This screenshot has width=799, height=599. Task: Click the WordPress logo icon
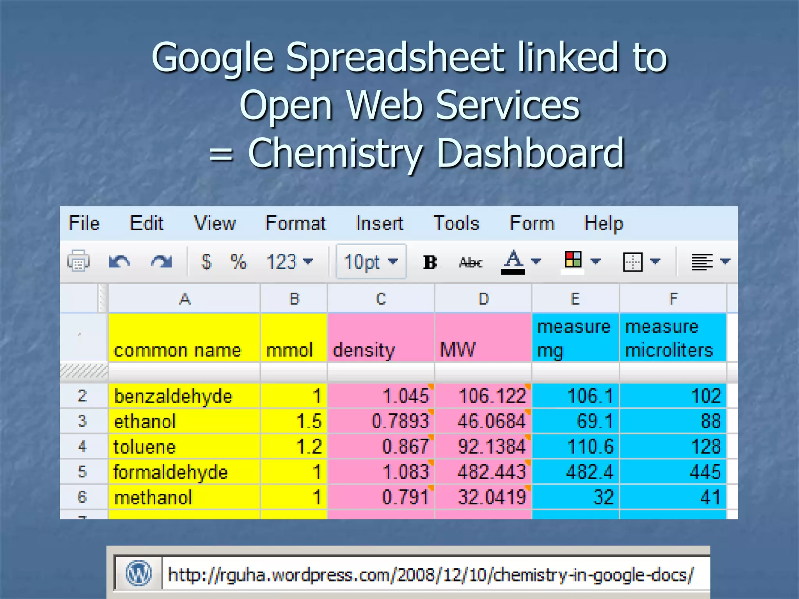[138, 574]
